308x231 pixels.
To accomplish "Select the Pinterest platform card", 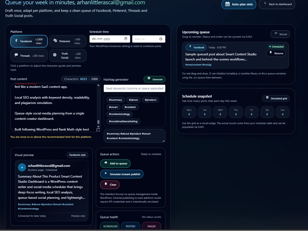I will click(68, 41).
